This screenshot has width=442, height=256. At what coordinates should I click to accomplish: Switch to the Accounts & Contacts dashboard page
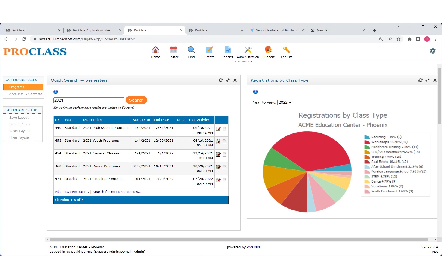25,94
